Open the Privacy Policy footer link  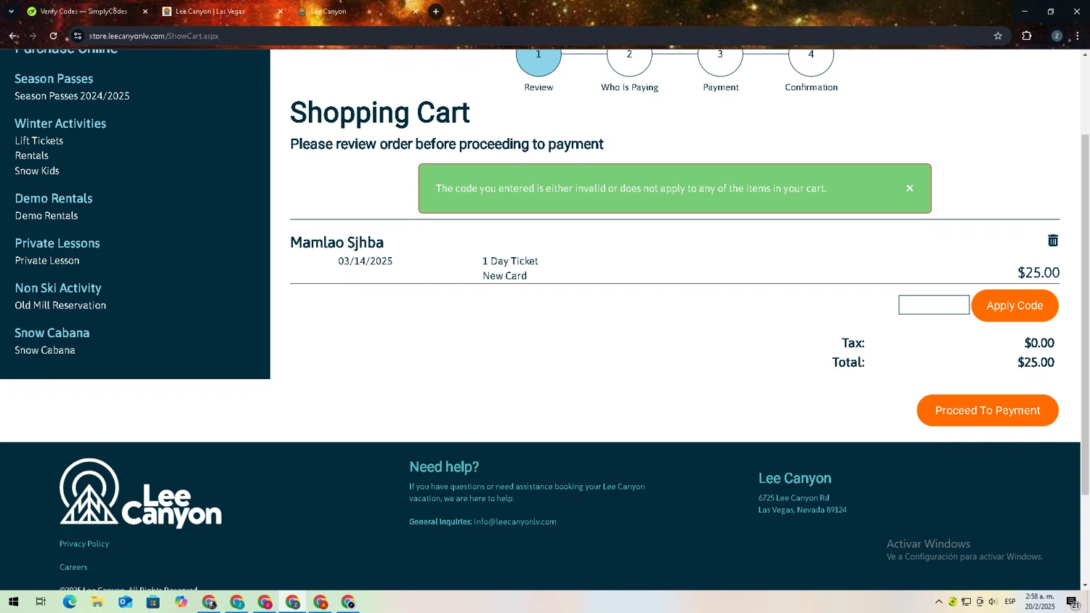point(84,544)
